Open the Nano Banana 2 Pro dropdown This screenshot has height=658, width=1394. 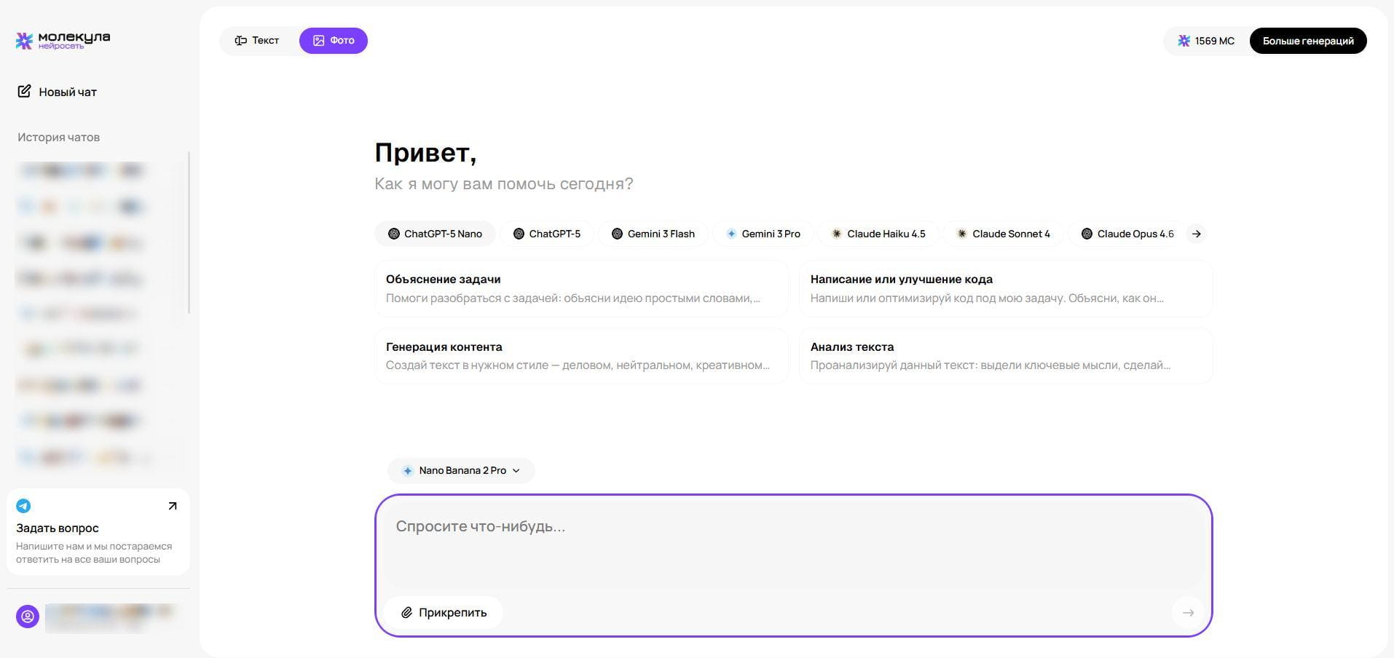pos(461,470)
